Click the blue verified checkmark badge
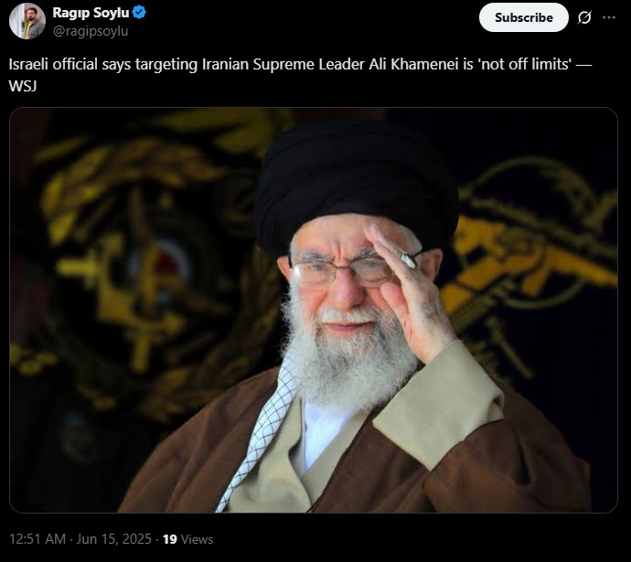 [x=139, y=13]
